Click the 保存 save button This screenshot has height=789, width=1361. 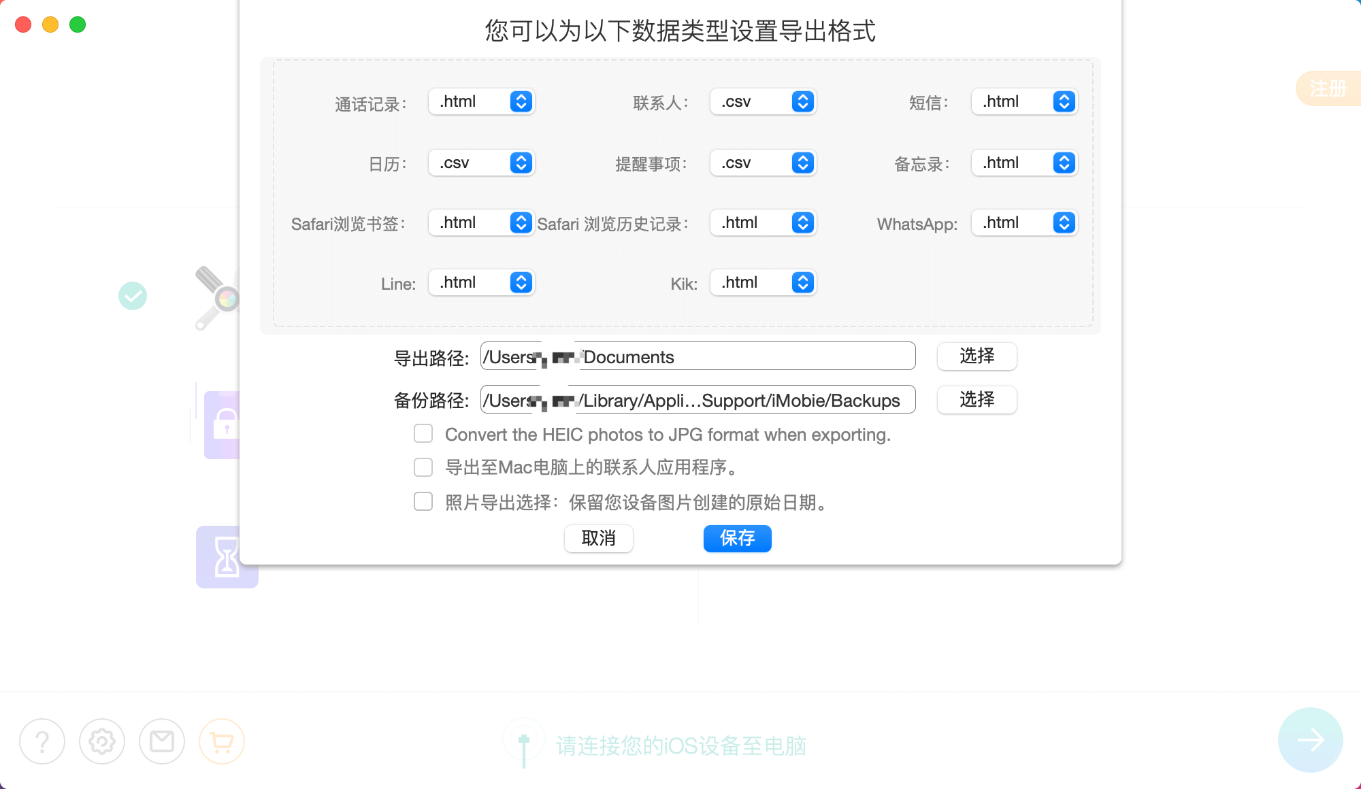coord(737,539)
